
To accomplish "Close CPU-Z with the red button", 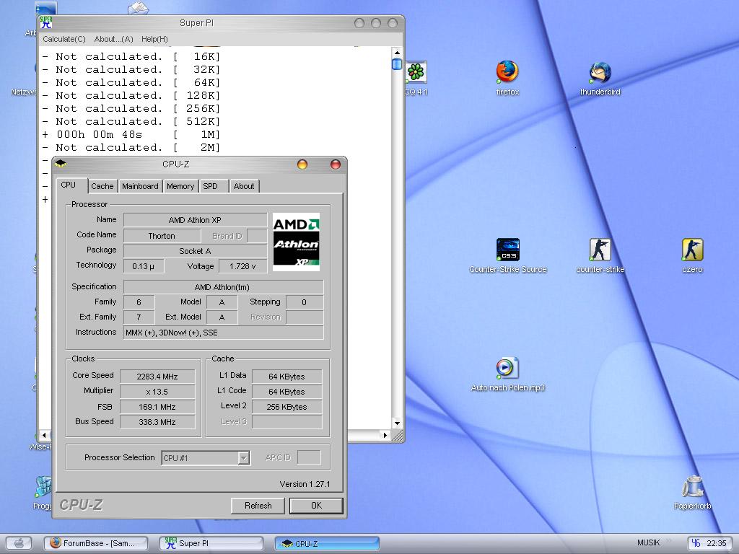I will point(335,164).
